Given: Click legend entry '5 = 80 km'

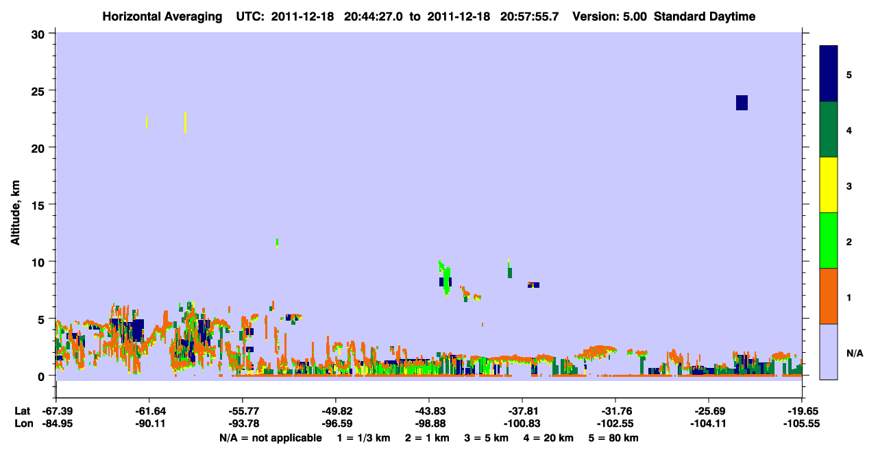Looking at the screenshot, I should coord(615,438).
